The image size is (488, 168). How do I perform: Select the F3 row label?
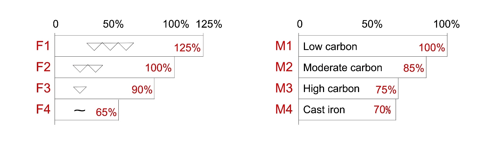point(43,88)
